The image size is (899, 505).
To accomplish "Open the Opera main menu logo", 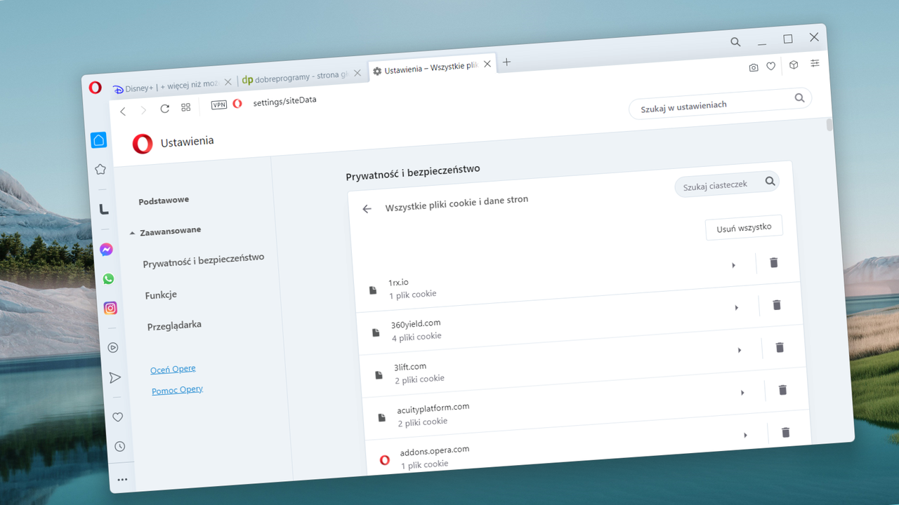I will (x=96, y=88).
